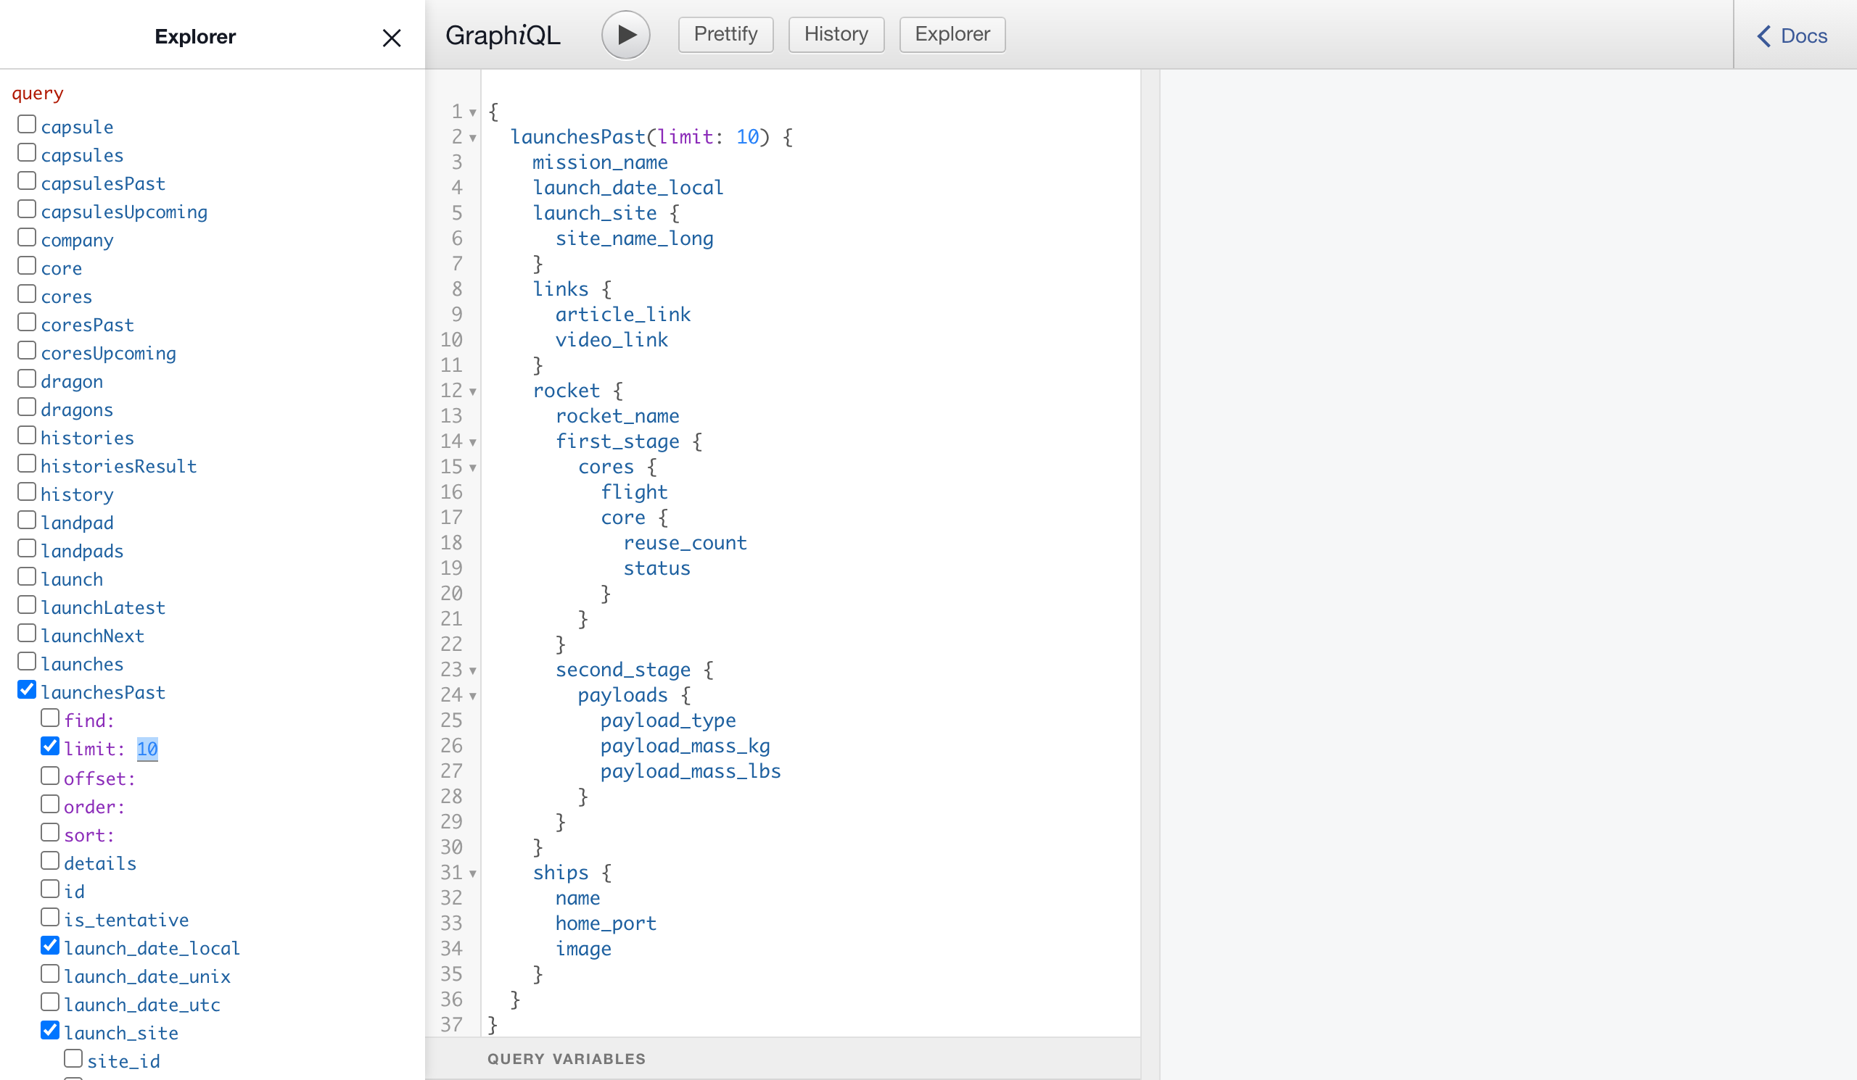Uncheck the limit: argument checkbox
Screen dimensions: 1857x1080
coord(50,746)
